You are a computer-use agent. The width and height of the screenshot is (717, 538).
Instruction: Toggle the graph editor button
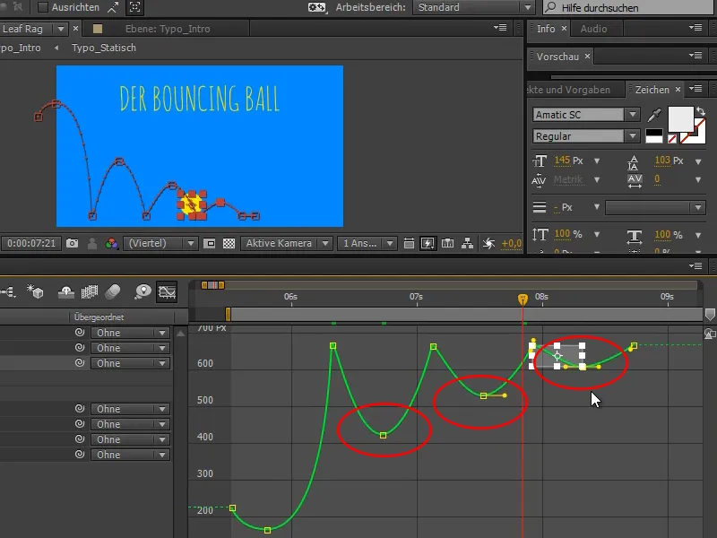click(x=167, y=291)
